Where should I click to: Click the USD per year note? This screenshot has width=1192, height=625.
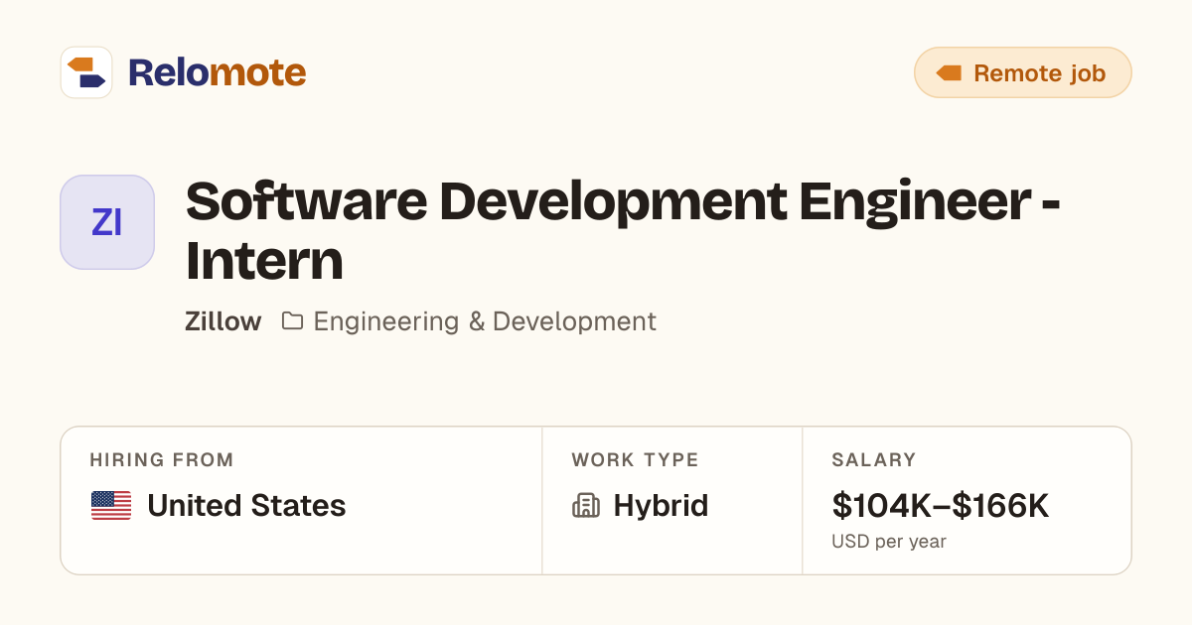click(889, 542)
